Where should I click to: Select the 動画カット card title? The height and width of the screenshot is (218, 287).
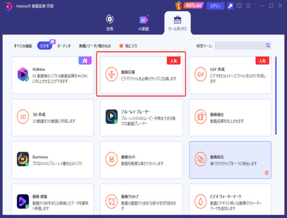(128, 157)
